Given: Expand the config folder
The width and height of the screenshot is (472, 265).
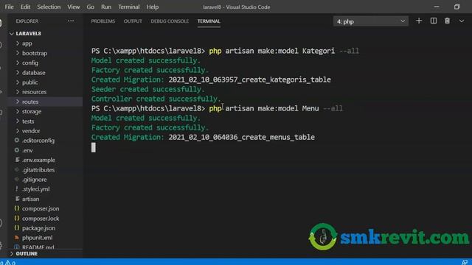Looking at the screenshot, I should 30,63.
